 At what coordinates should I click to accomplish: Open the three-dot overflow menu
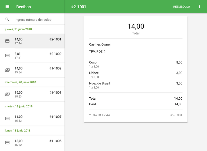[x=200, y=7]
